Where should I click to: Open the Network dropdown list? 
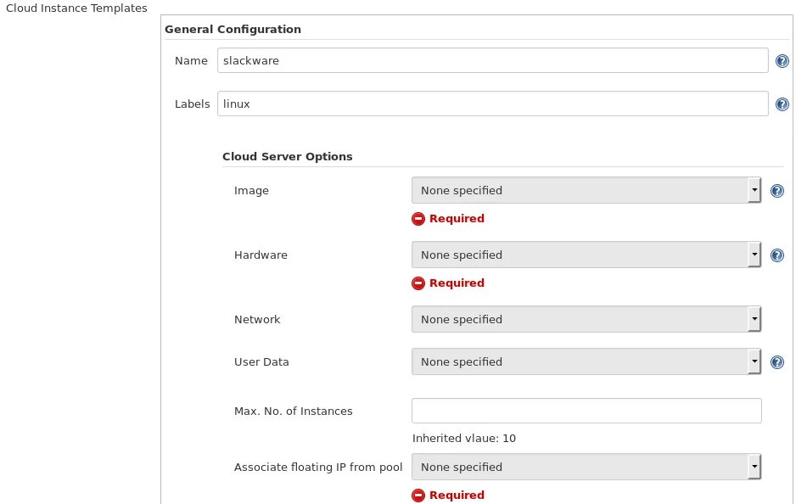586,320
